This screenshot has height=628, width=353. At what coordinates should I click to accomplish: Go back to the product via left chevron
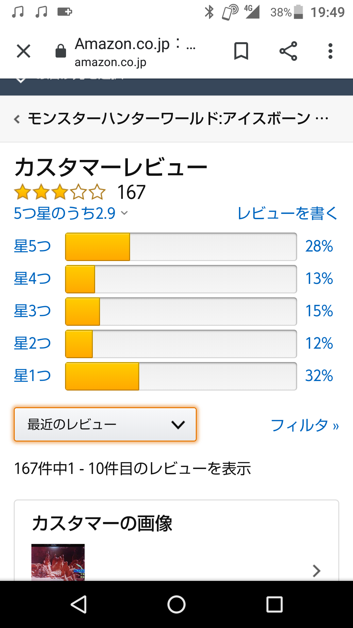pyautogui.click(x=17, y=119)
